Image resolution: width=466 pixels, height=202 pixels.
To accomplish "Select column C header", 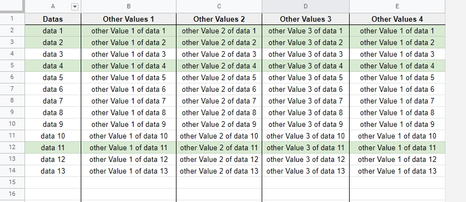I will coord(219,7).
